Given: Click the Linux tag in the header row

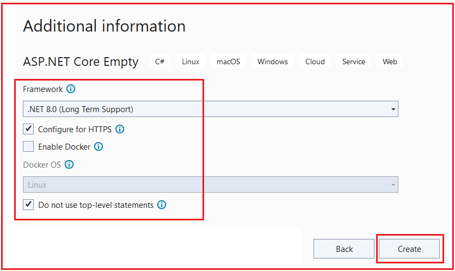Looking at the screenshot, I should pyautogui.click(x=190, y=61).
